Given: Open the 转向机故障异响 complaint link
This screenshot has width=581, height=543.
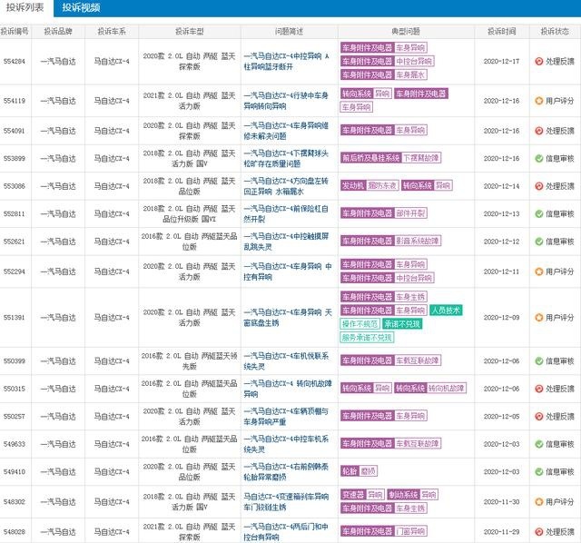Looking at the screenshot, I should click(x=288, y=389).
